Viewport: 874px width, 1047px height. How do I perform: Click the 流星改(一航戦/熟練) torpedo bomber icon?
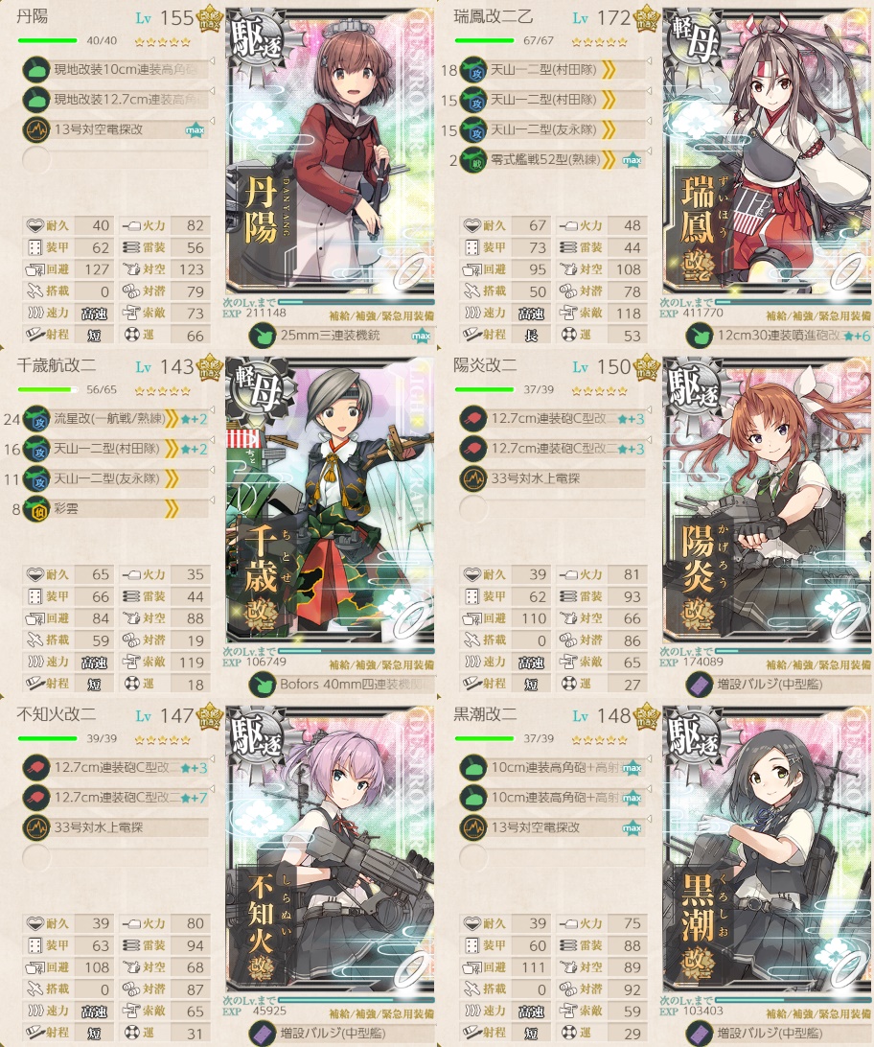(x=35, y=419)
